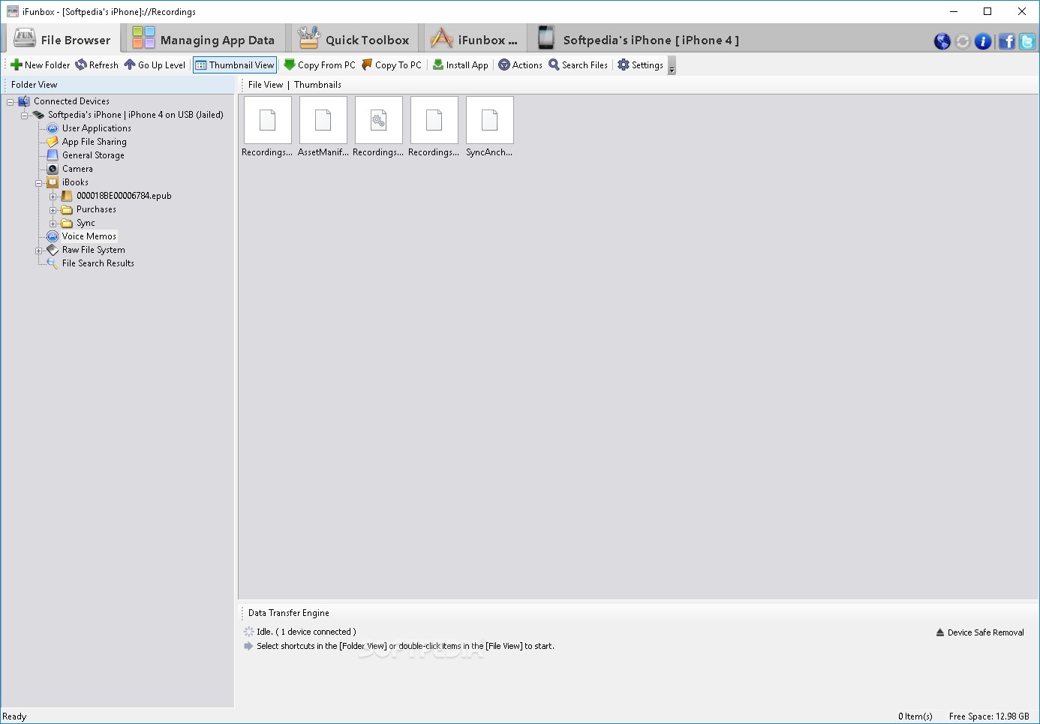Viewport: 1040px width, 724px height.
Task: Click Connected Devices root item
Action: tap(71, 101)
